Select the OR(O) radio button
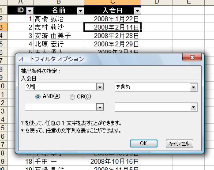 [x=72, y=97]
